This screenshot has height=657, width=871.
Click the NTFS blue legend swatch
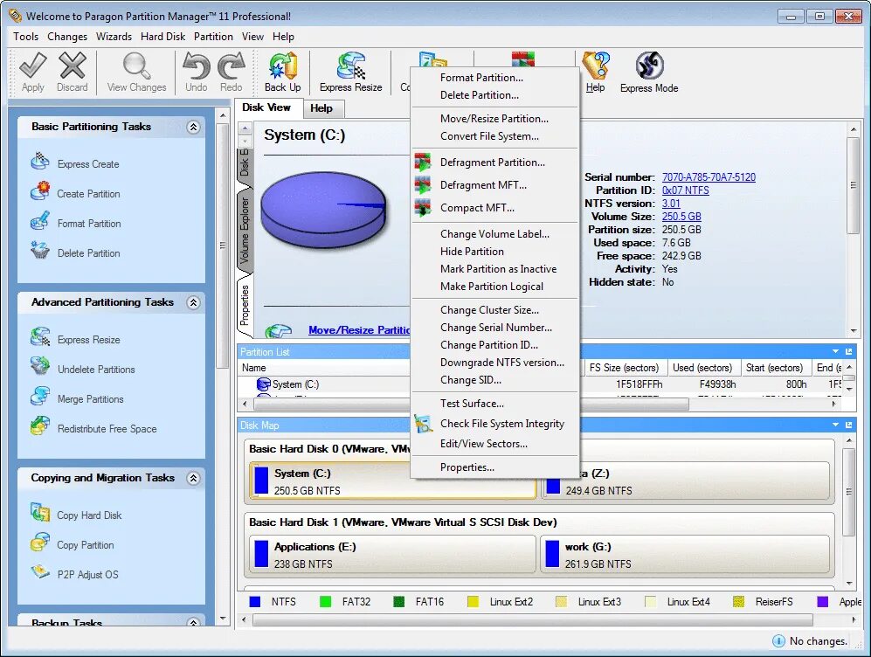[x=255, y=602]
